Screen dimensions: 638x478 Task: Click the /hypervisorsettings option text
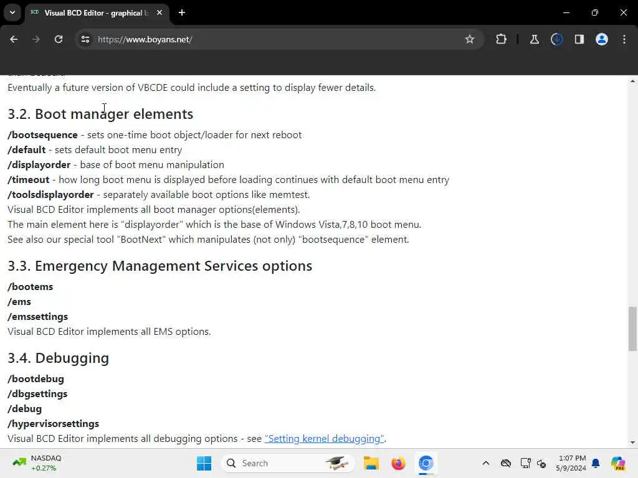(x=54, y=424)
